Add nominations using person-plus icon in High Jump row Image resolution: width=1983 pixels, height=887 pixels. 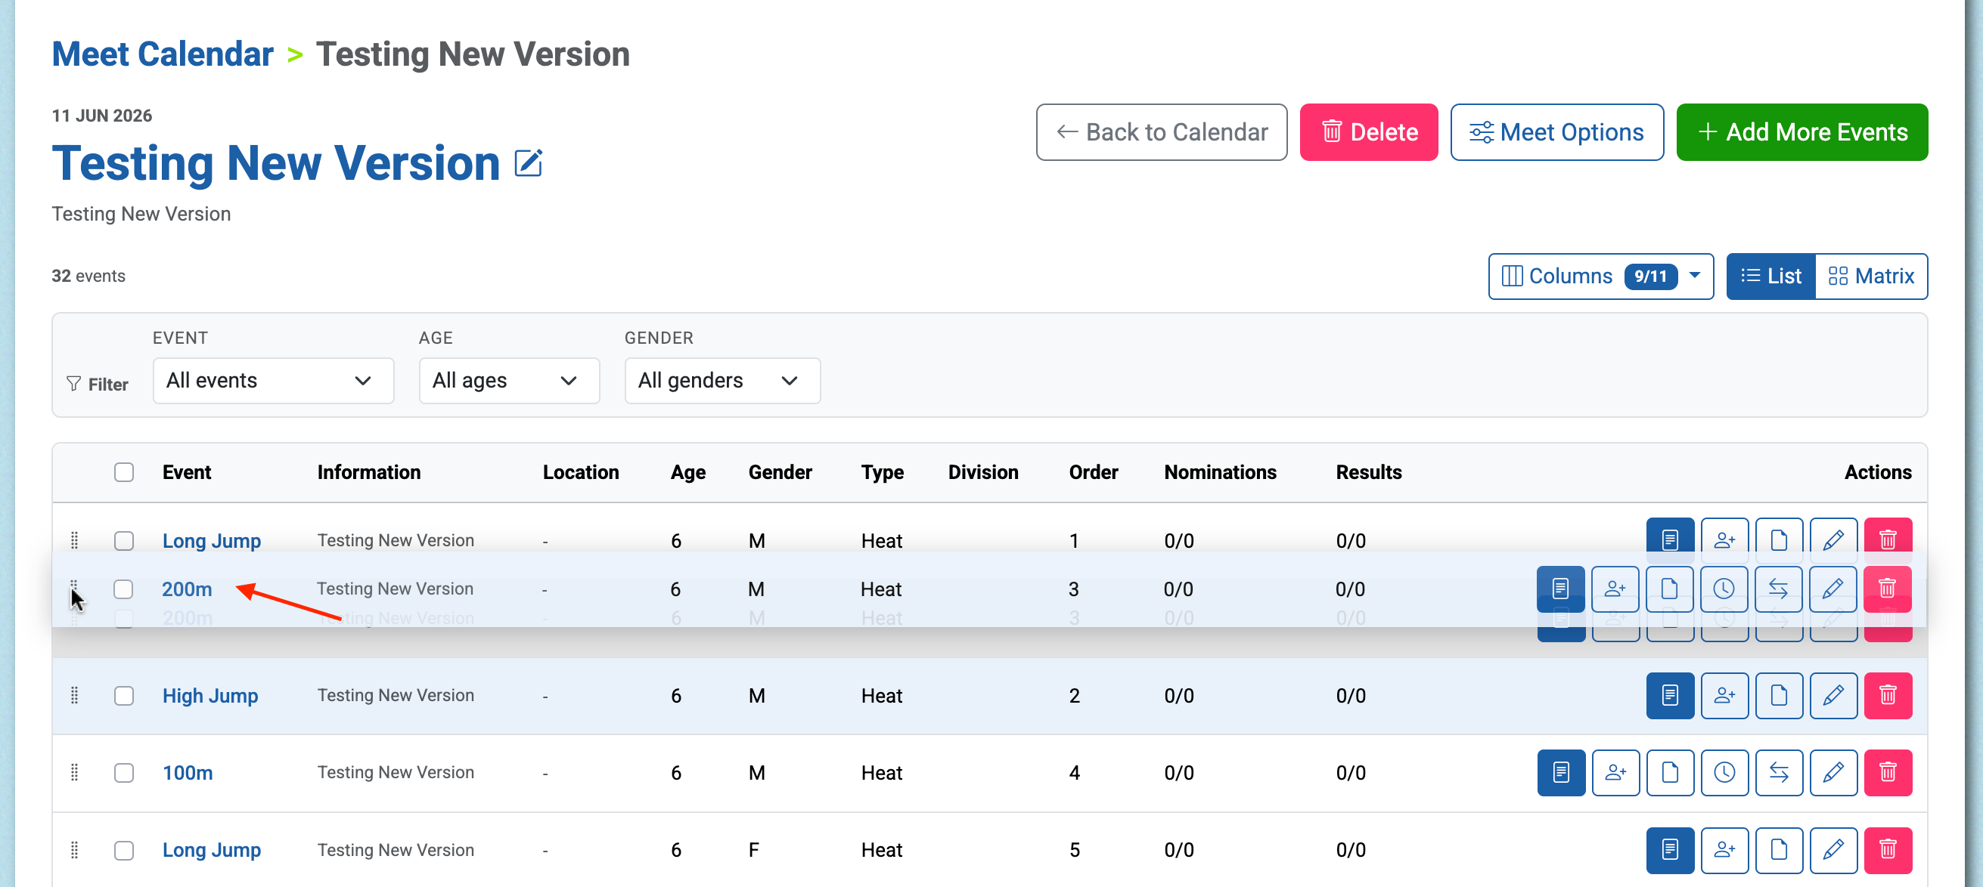click(1724, 694)
